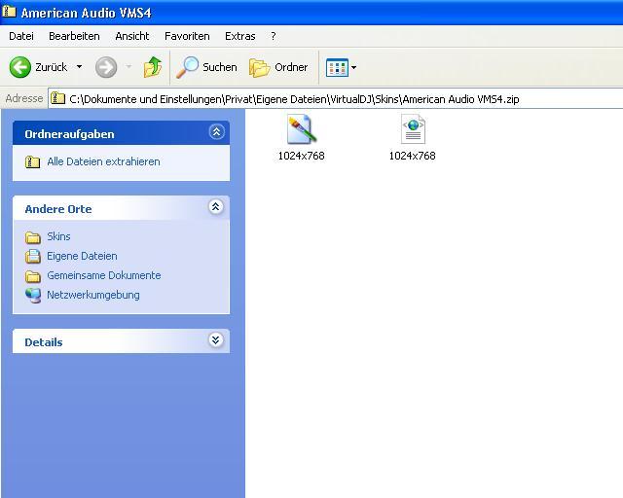The height and width of the screenshot is (498, 623).
Task: Open the Extras menu
Action: pyautogui.click(x=240, y=36)
